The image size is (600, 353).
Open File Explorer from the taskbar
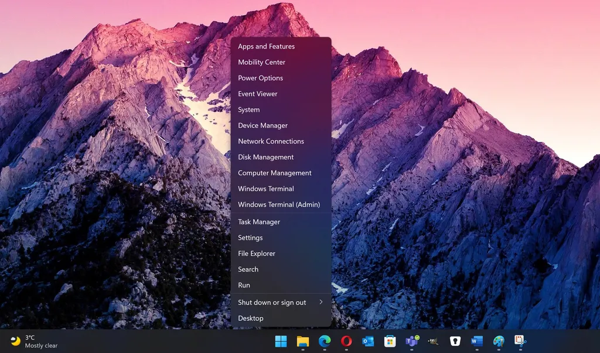pyautogui.click(x=302, y=341)
